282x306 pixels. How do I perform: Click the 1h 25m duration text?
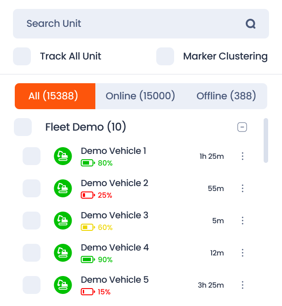pyautogui.click(x=212, y=156)
